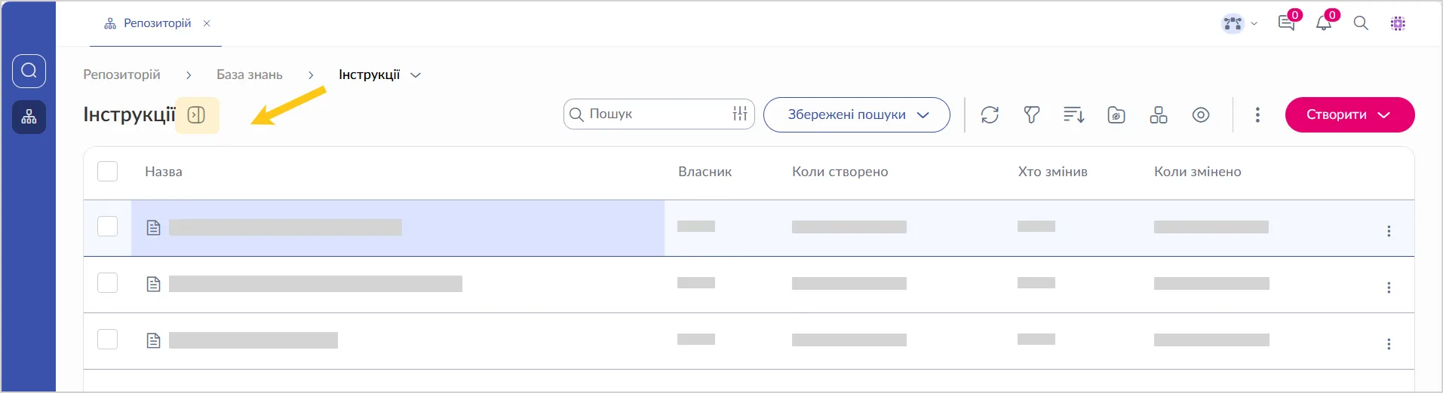Select all rows with header checkbox
Viewport: 1443px width, 393px height.
tap(108, 171)
